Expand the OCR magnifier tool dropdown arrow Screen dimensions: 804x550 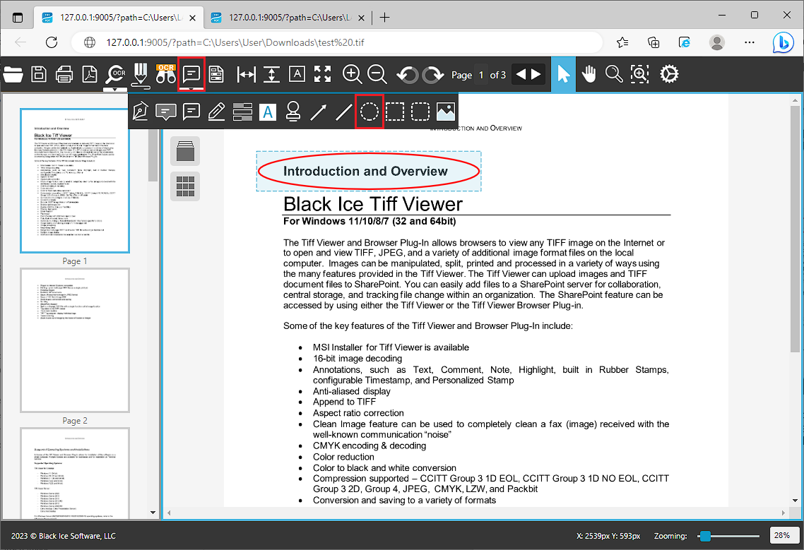[x=115, y=90]
